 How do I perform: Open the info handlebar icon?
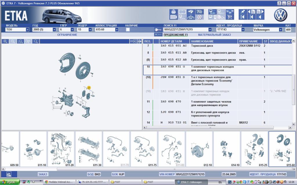coord(191,17)
